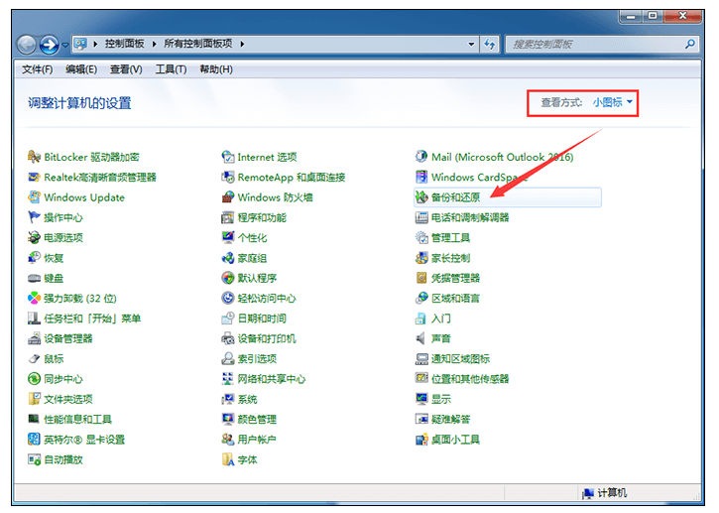
Task: Open the 恢复 icon
Action: pyautogui.click(x=34, y=258)
